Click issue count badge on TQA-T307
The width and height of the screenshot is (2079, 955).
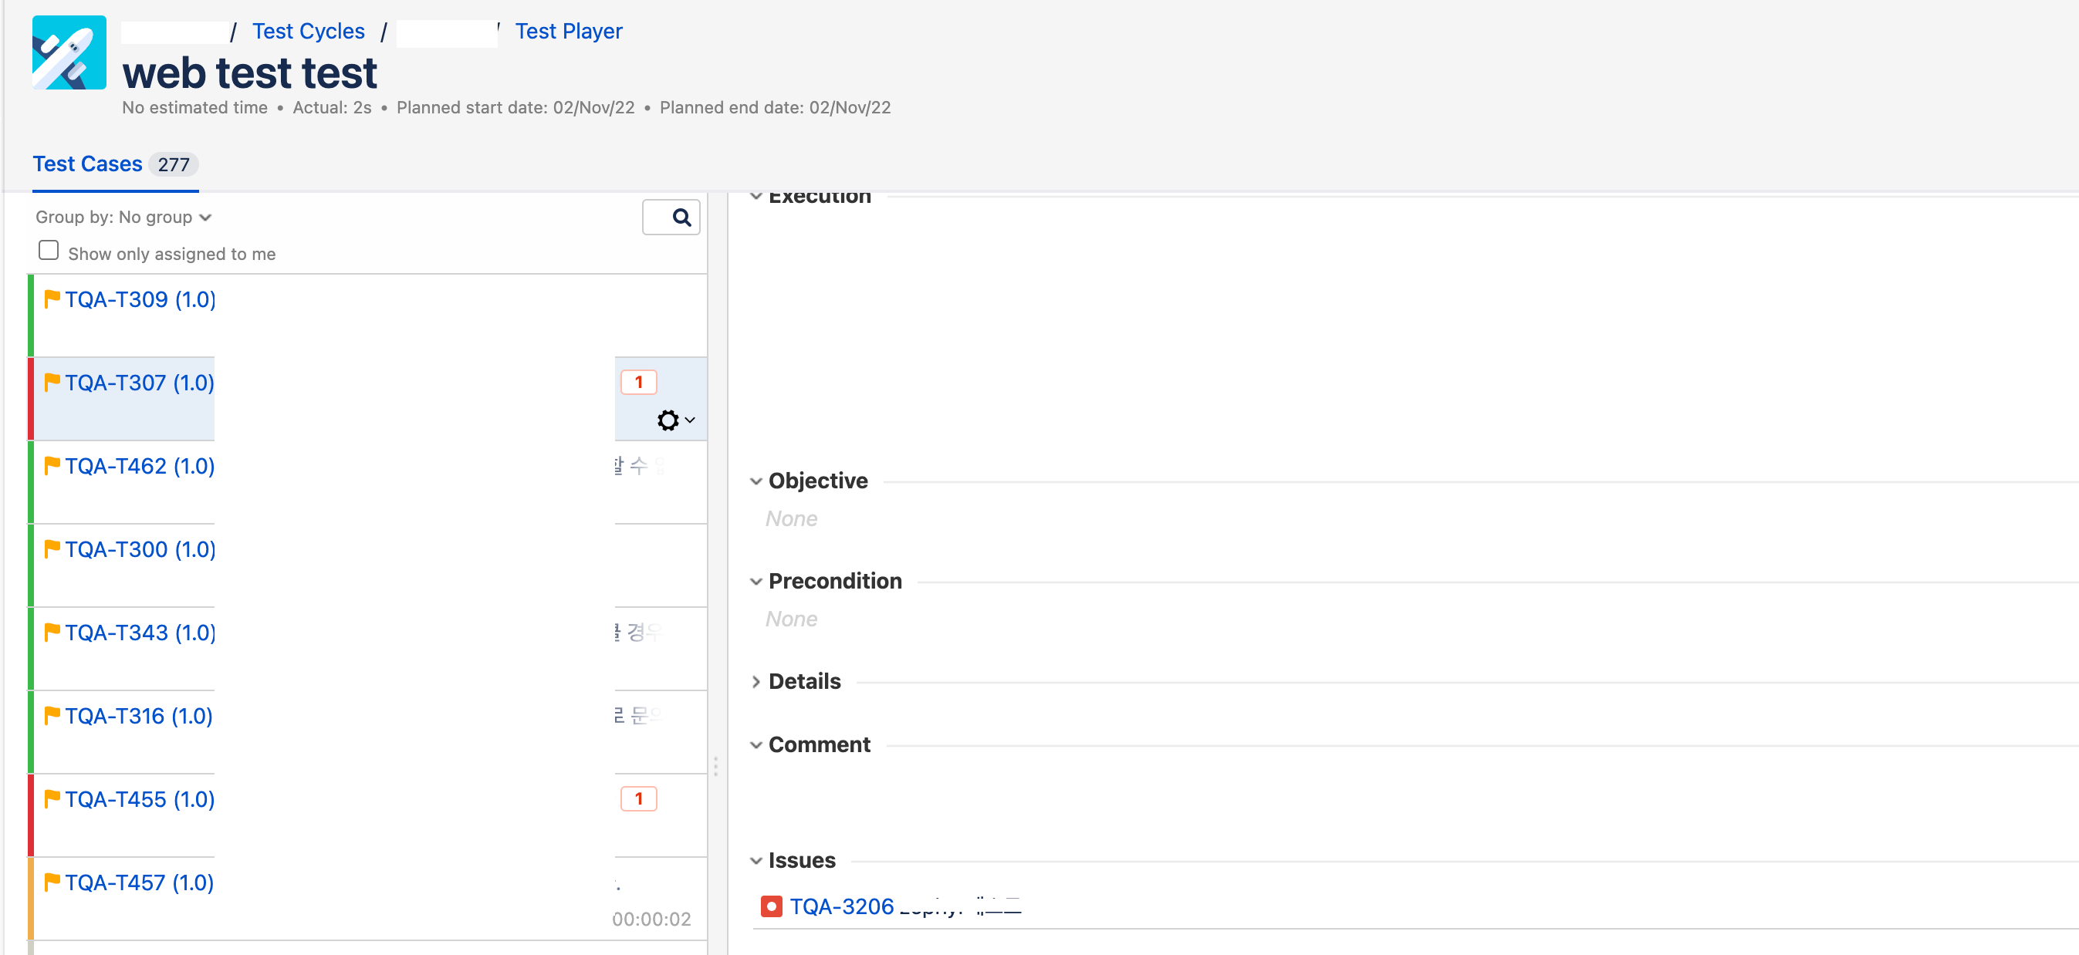click(x=637, y=383)
